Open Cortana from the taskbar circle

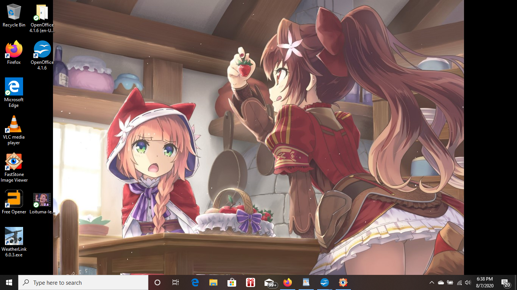(157, 282)
